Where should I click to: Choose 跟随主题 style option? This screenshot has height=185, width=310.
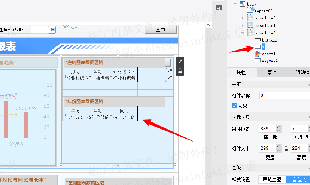[272, 179]
